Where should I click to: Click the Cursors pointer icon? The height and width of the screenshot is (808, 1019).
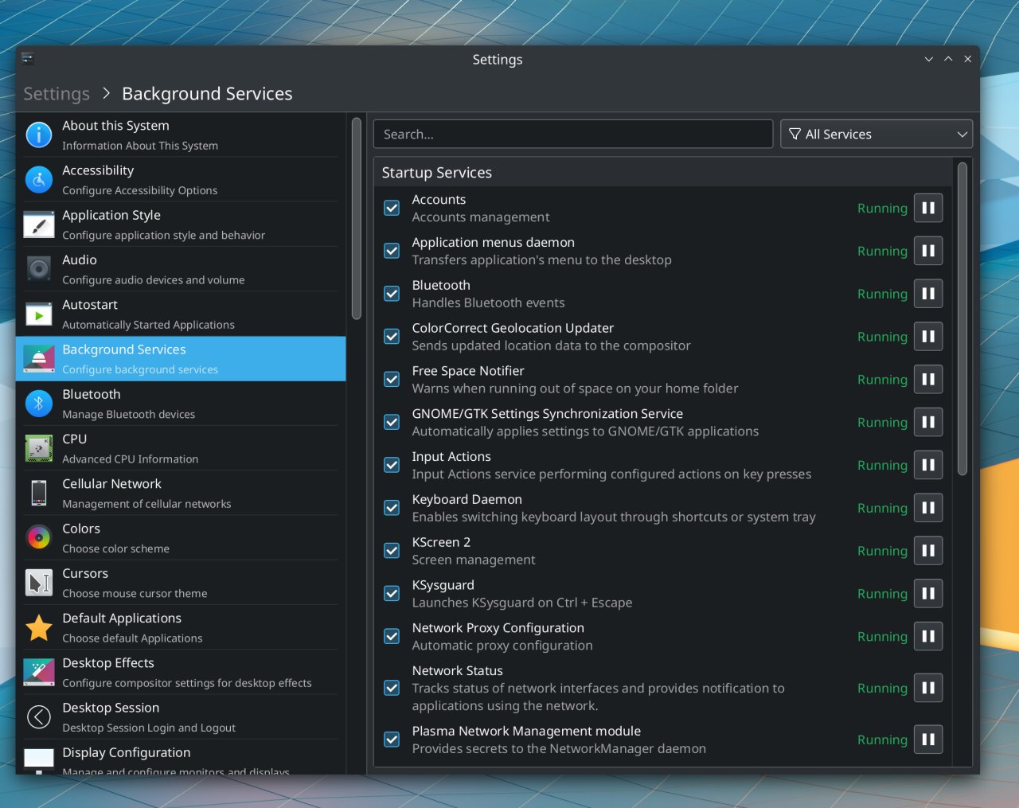tap(38, 583)
